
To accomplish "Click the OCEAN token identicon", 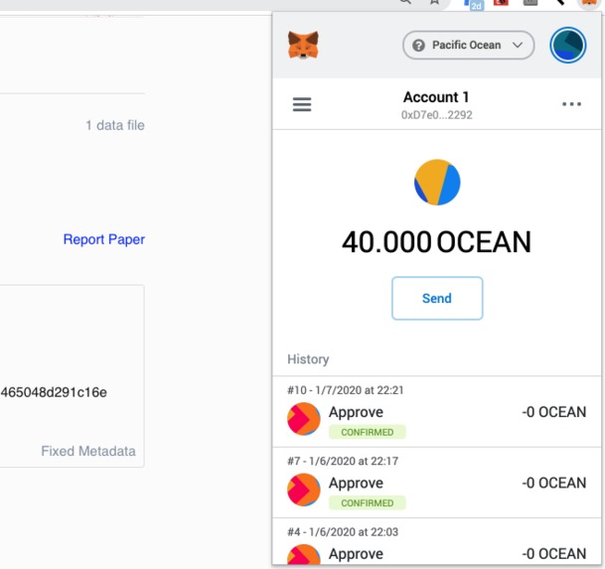I will point(437,183).
